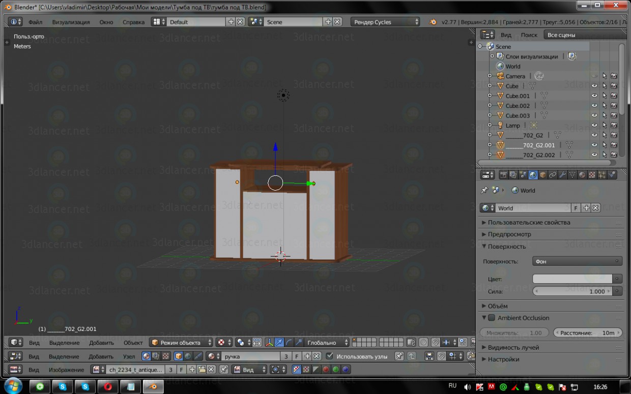Open the World properties tab icon
631x394 pixels.
tap(533, 175)
